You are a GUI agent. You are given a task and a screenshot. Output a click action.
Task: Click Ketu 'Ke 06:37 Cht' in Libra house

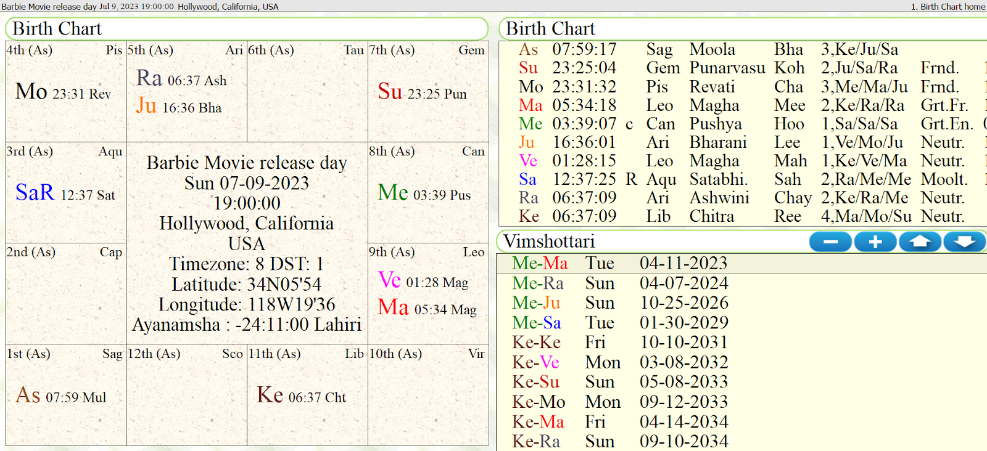[302, 395]
